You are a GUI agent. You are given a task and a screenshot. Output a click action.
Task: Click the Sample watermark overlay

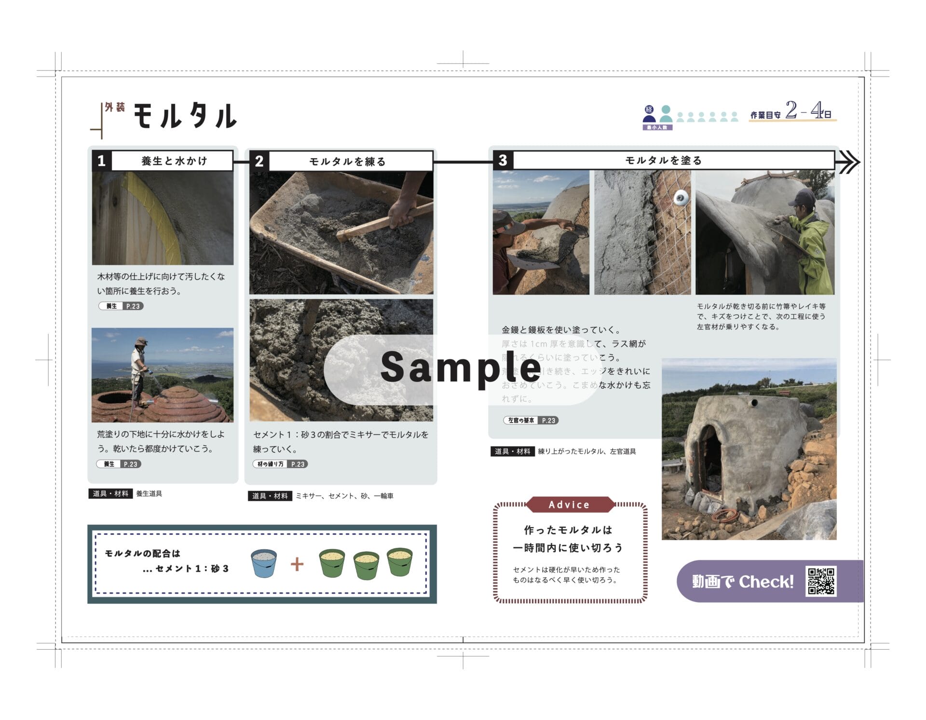461,368
